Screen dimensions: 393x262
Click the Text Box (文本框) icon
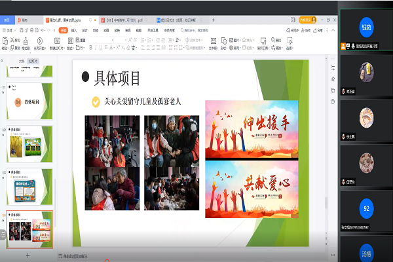[x=214, y=41]
